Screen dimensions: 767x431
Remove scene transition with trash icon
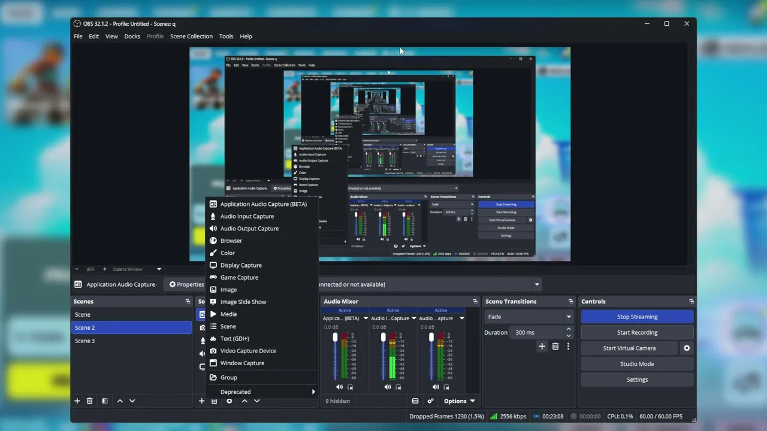pos(555,347)
